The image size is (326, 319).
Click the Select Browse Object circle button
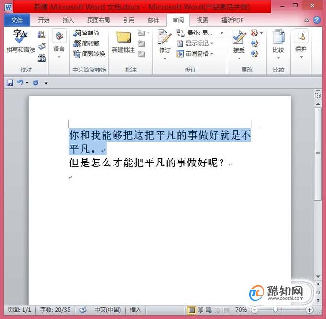318,292
